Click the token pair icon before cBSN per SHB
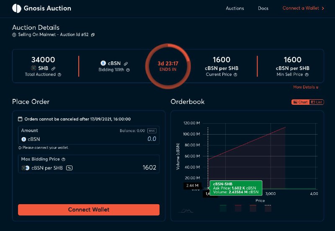This screenshot has width=335, height=231. pos(26,168)
